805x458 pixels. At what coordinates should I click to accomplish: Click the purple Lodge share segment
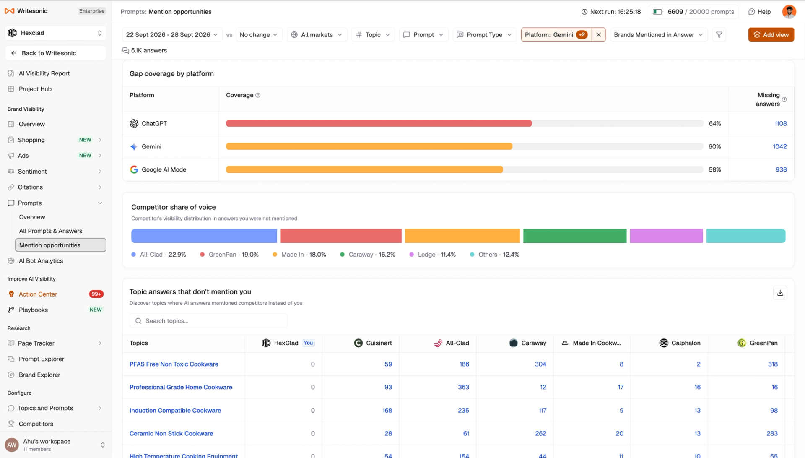click(666, 236)
